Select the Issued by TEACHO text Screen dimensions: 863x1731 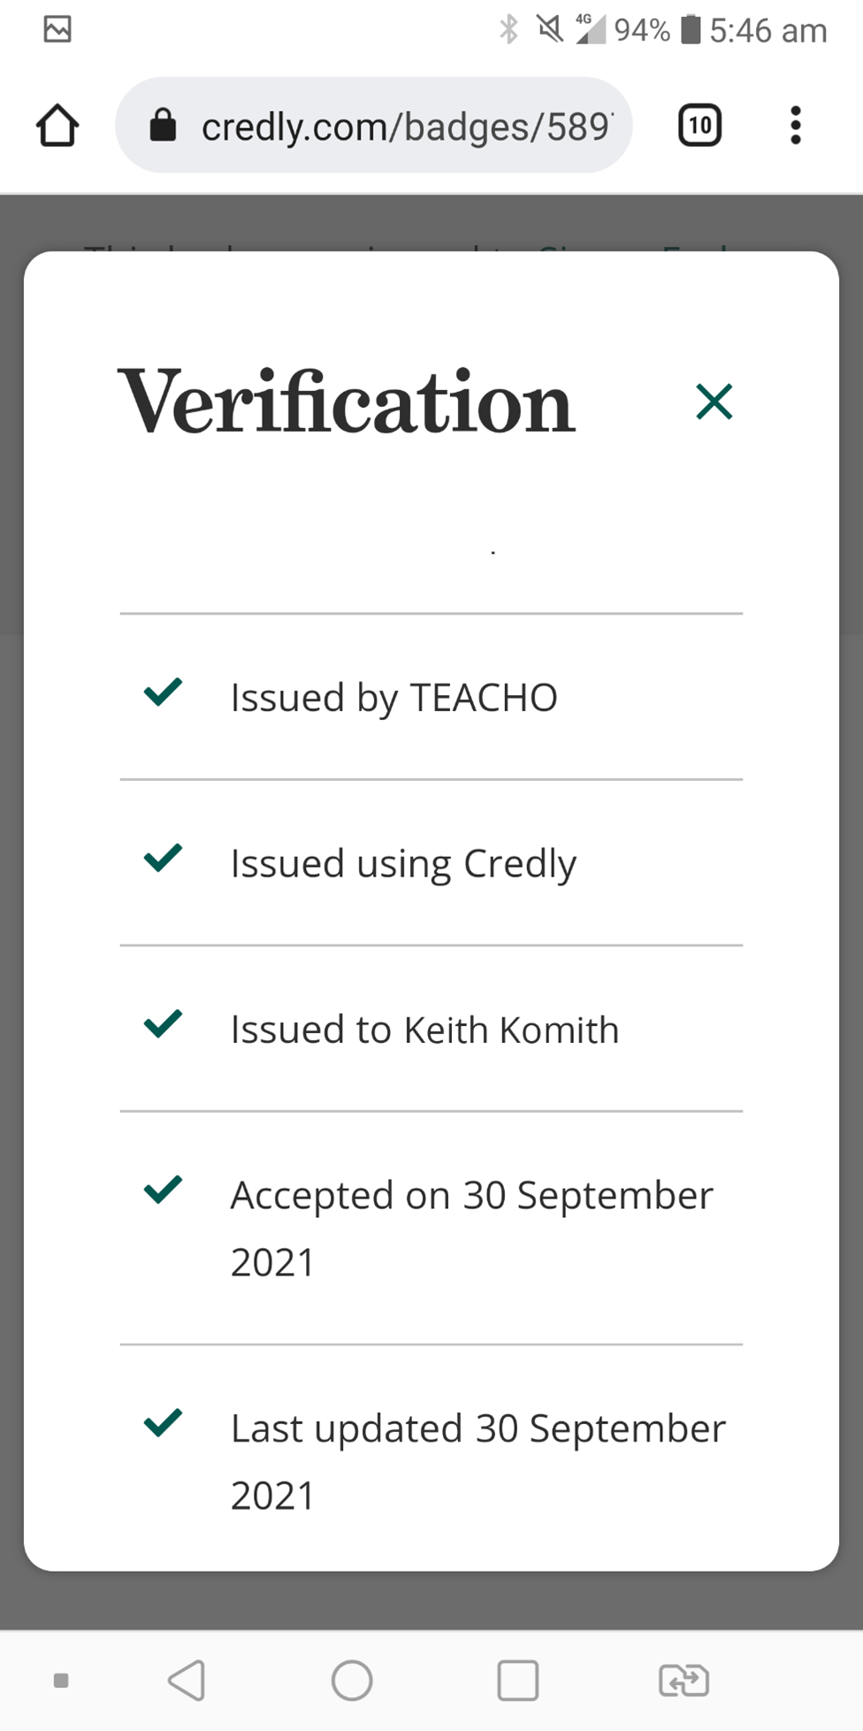point(394,698)
